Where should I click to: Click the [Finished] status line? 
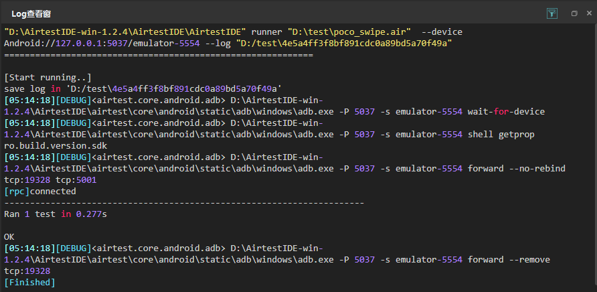(29, 283)
